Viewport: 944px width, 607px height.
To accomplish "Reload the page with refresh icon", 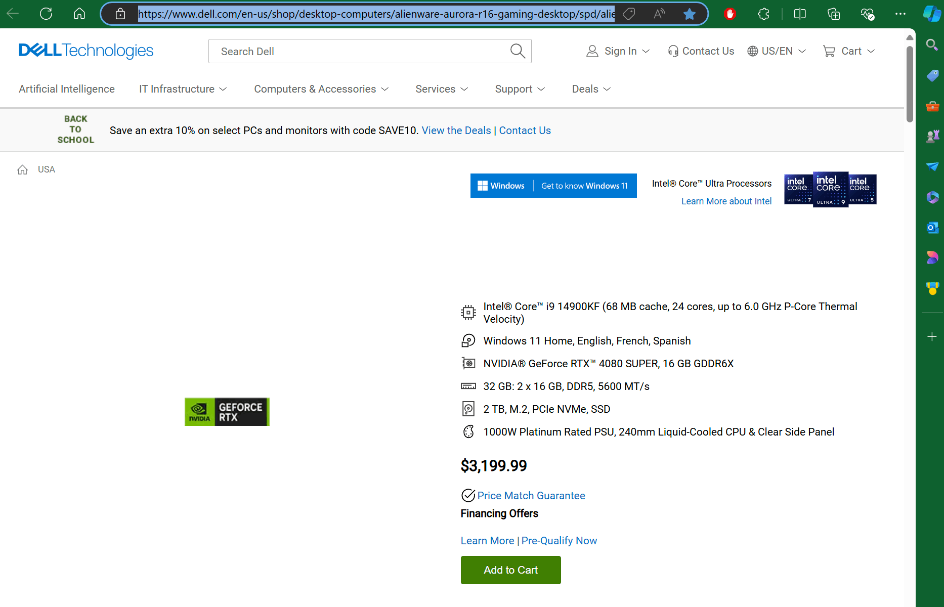I will [46, 14].
